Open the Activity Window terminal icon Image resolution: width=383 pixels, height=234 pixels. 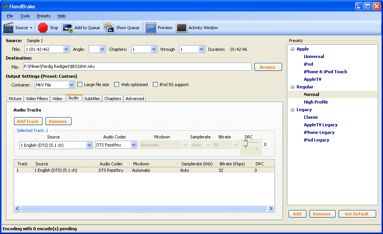tap(182, 28)
